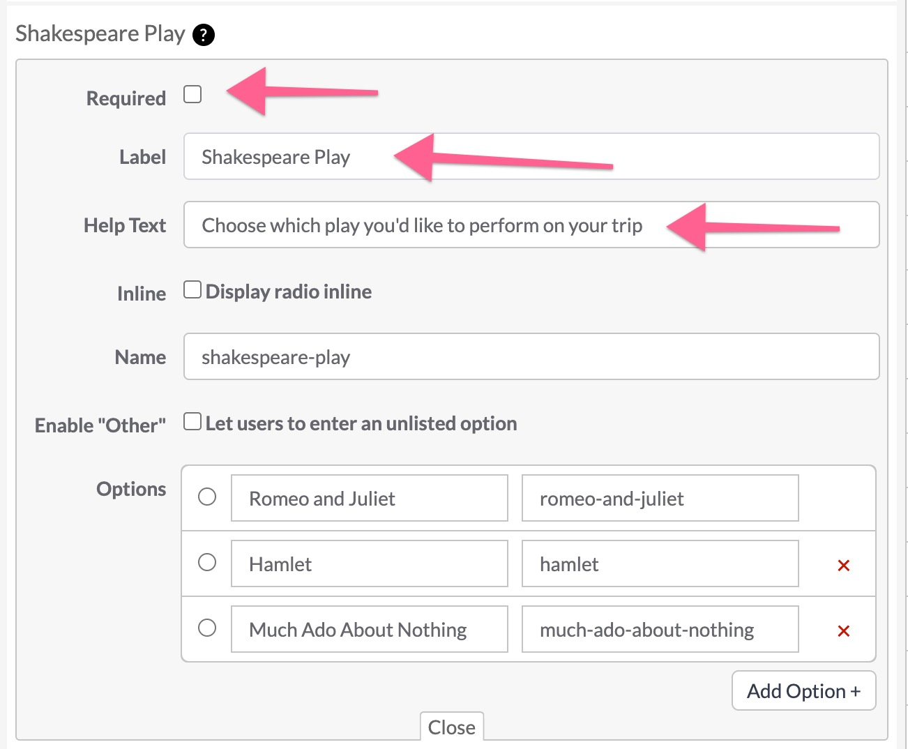Click the romeo-and-juliet value field

point(660,498)
